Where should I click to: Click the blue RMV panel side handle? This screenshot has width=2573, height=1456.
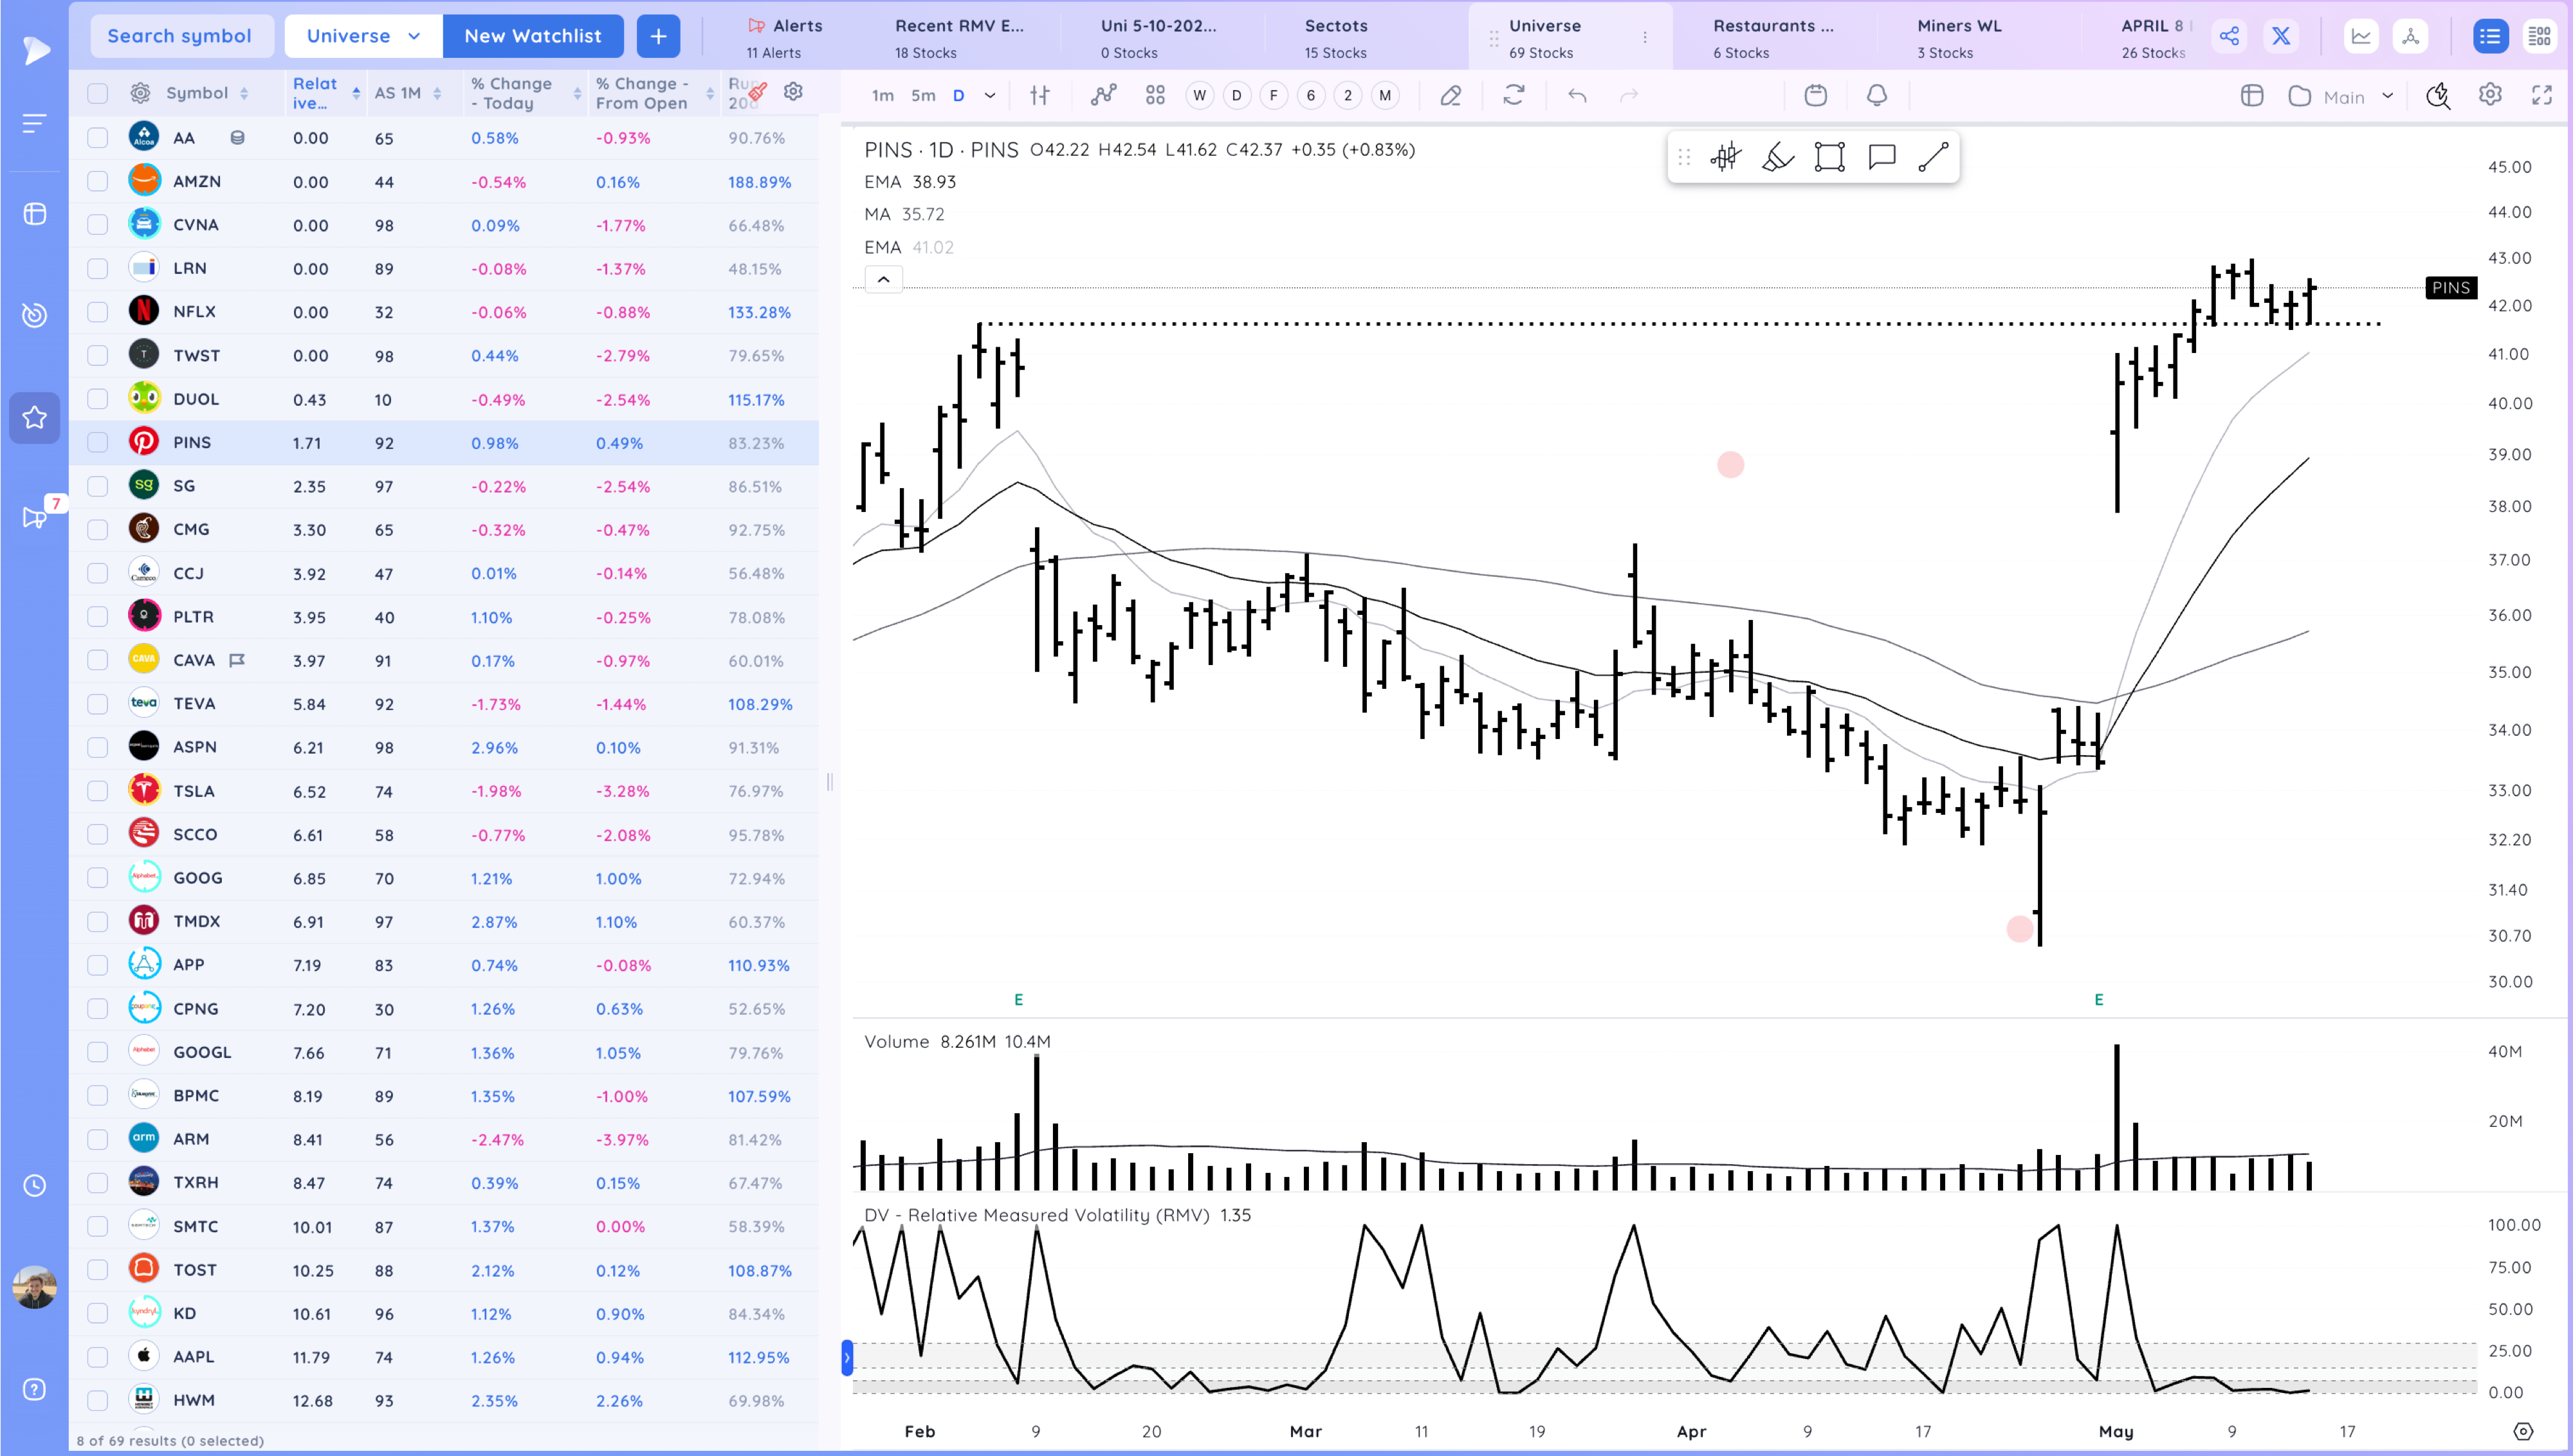847,1358
